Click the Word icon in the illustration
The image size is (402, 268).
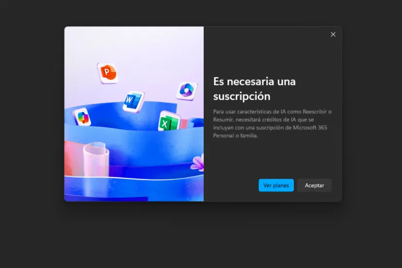click(x=133, y=101)
